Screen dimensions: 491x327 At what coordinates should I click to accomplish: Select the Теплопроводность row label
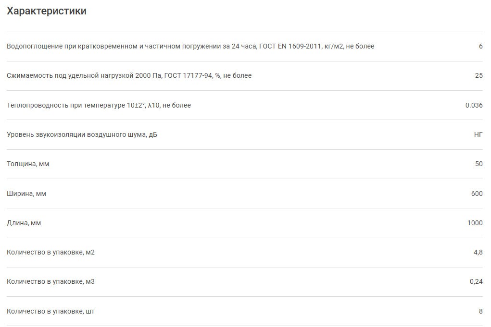[99, 105]
